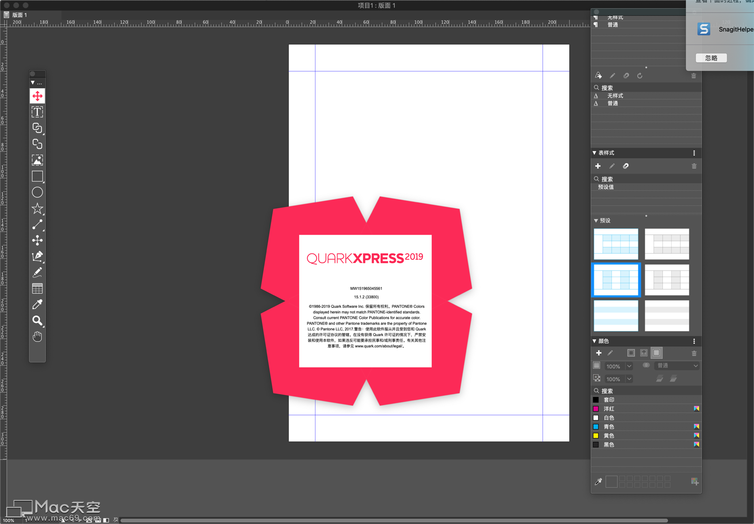Select the 预设值 table style

click(646, 187)
